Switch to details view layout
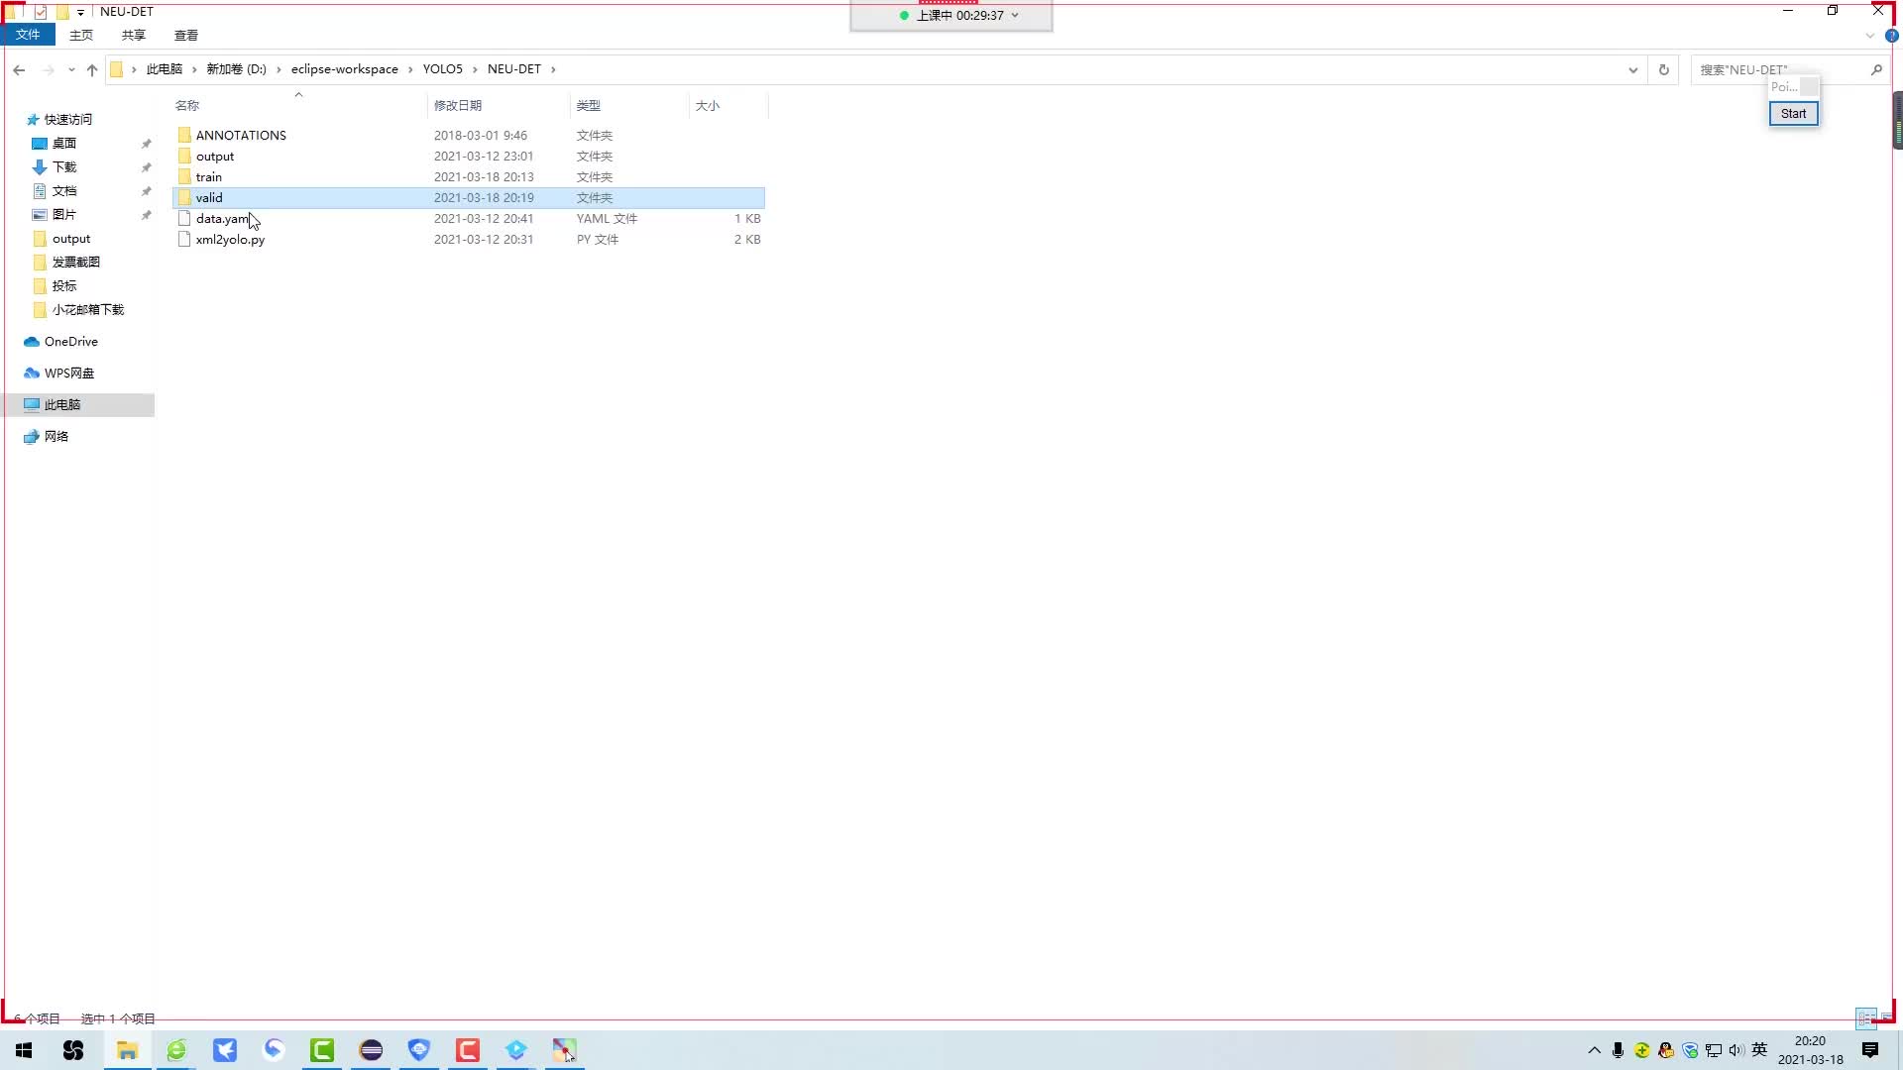The height and width of the screenshot is (1070, 1903). coord(1865,1017)
